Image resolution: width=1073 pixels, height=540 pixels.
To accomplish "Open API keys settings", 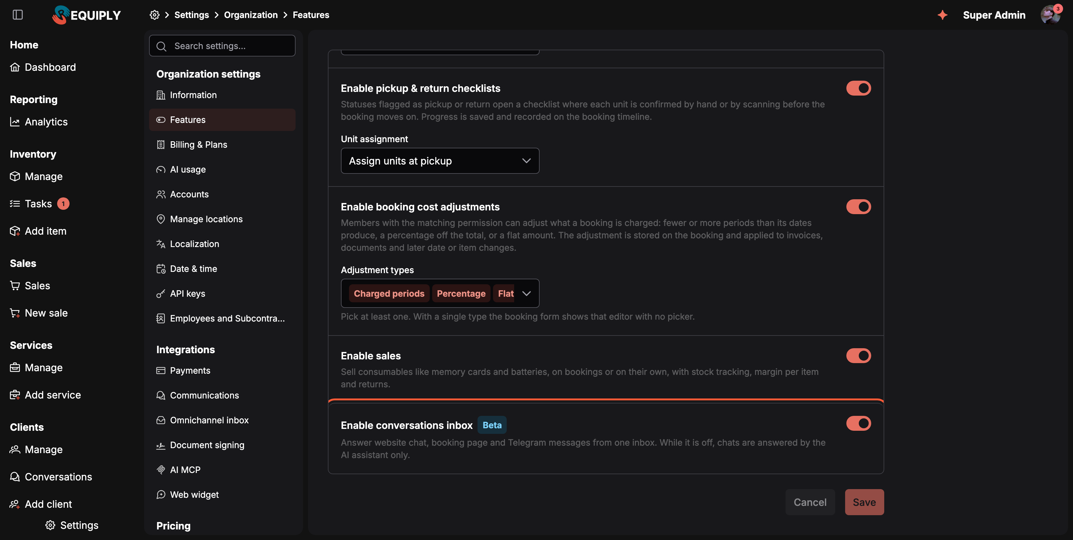I will [222, 294].
